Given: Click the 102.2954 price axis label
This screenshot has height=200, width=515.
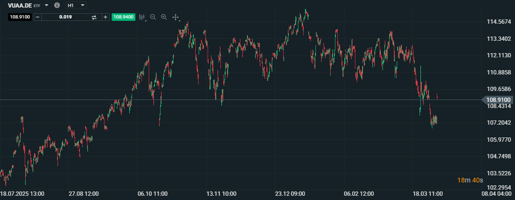Looking at the screenshot, I should (x=498, y=188).
